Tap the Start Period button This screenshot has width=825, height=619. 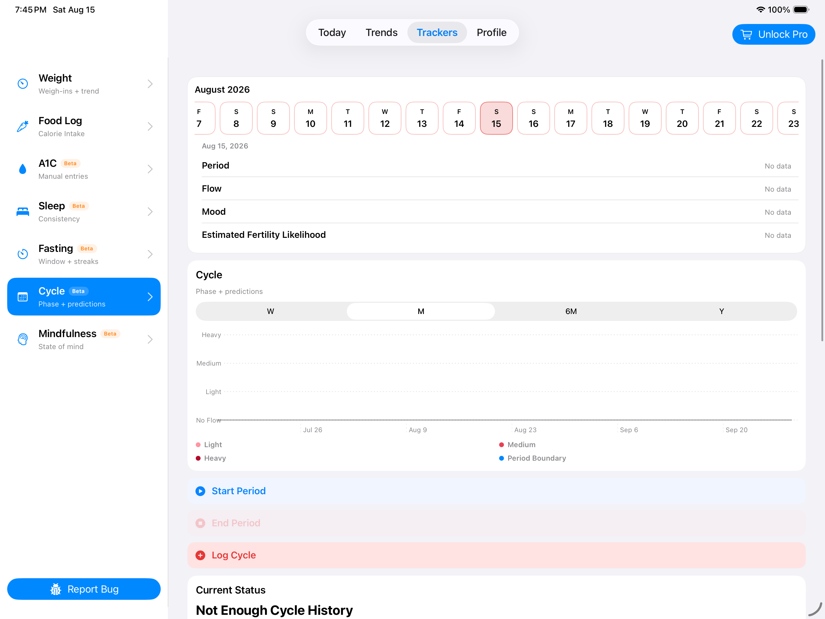496,491
